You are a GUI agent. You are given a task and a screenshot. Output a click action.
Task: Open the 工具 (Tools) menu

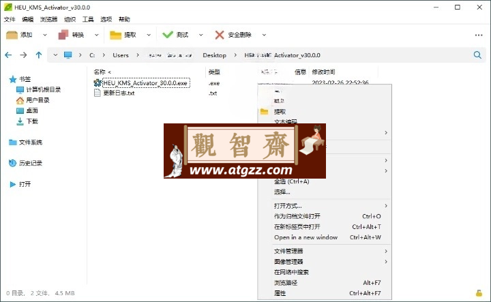[x=88, y=19]
